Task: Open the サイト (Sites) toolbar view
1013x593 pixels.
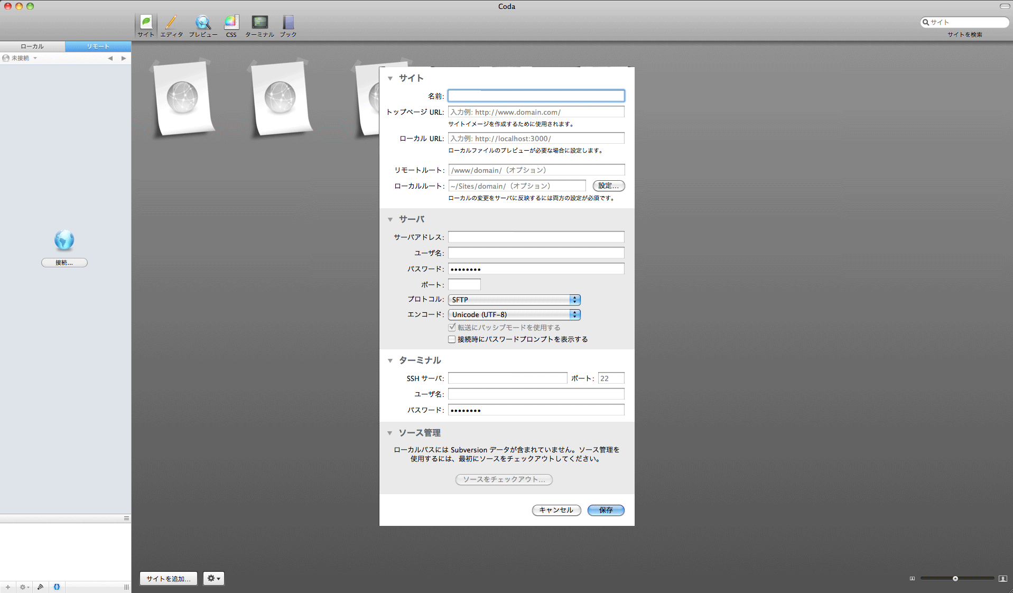Action: pos(146,26)
